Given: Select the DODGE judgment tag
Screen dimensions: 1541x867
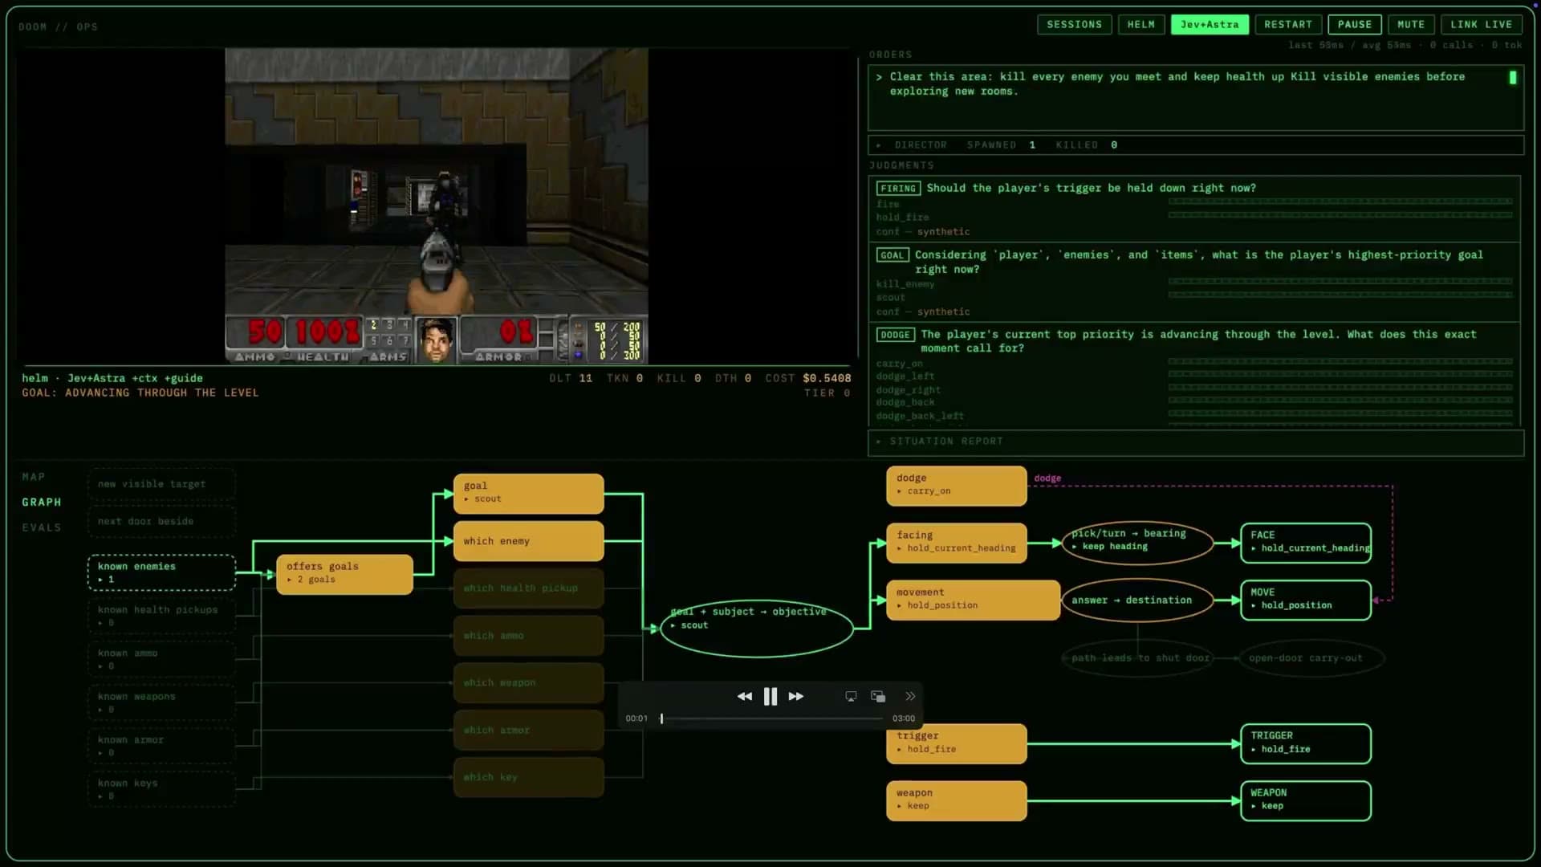Looking at the screenshot, I should click(896, 335).
